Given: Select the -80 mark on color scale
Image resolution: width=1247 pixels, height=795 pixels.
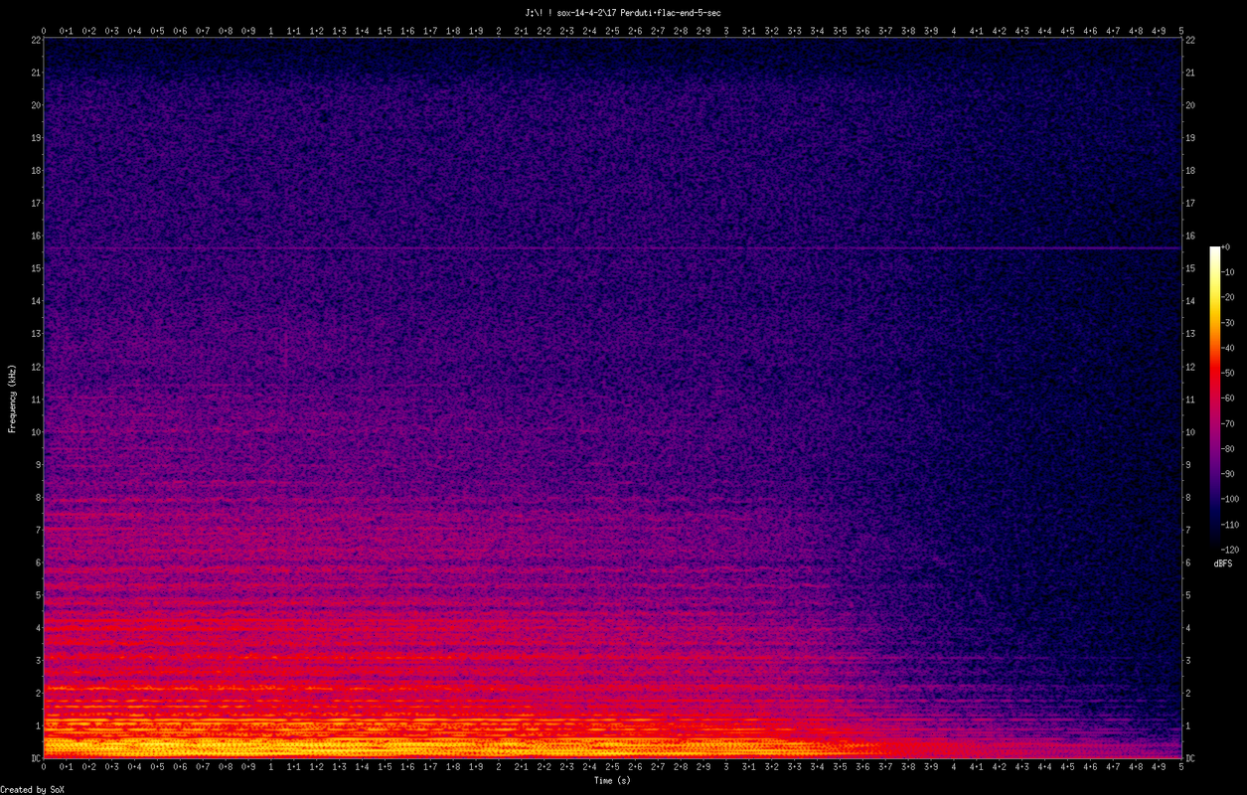Looking at the screenshot, I should pyautogui.click(x=1227, y=448).
